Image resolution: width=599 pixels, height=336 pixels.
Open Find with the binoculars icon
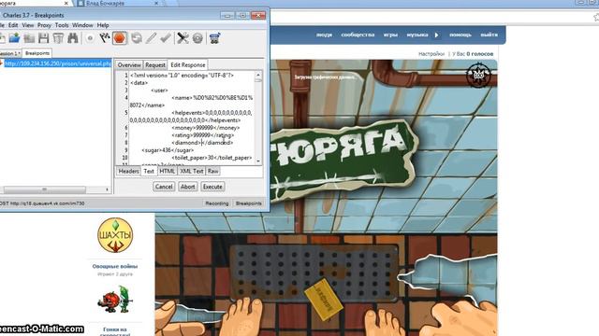[x=73, y=38]
